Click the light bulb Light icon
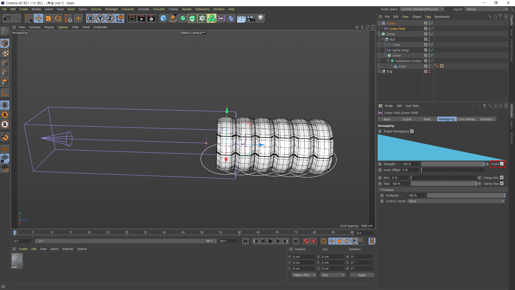 tap(261, 18)
